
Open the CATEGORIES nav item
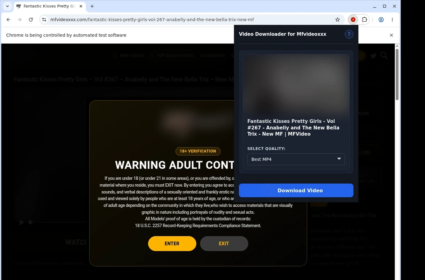coord(212,56)
